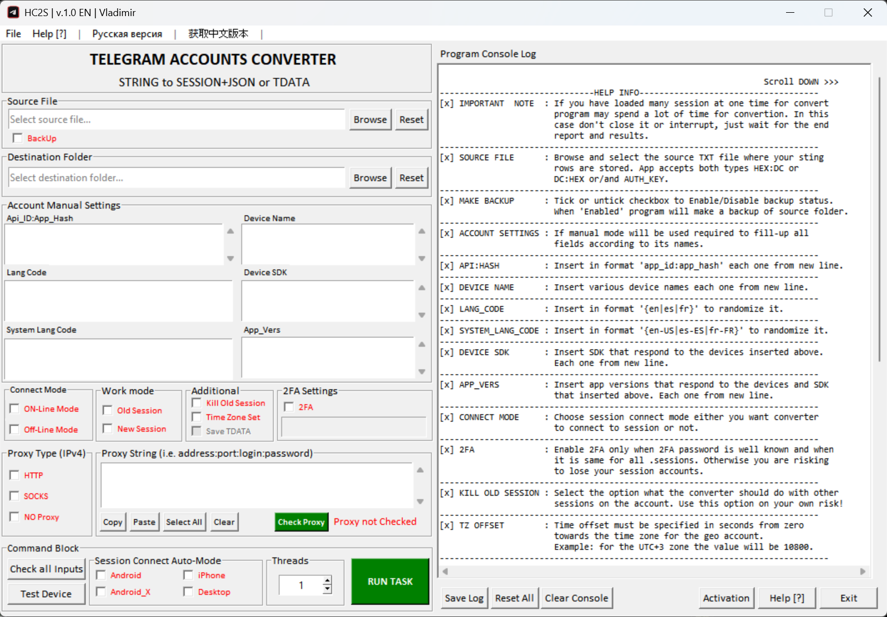This screenshot has width=887, height=617.
Task: Tick the Old Session work mode
Action: 108,410
